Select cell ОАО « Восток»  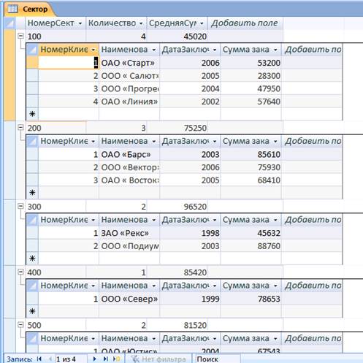coord(129,180)
